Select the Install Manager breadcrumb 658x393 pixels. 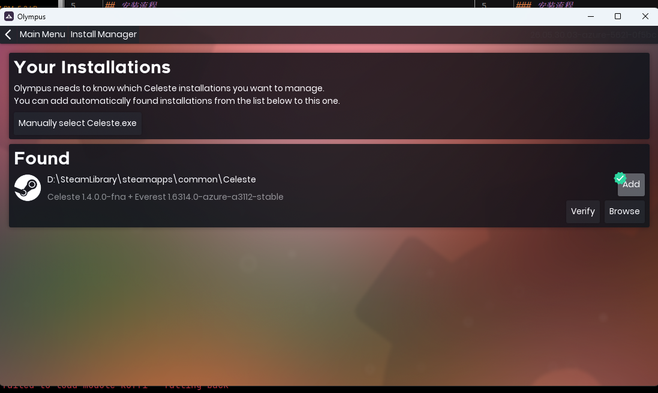coord(104,34)
